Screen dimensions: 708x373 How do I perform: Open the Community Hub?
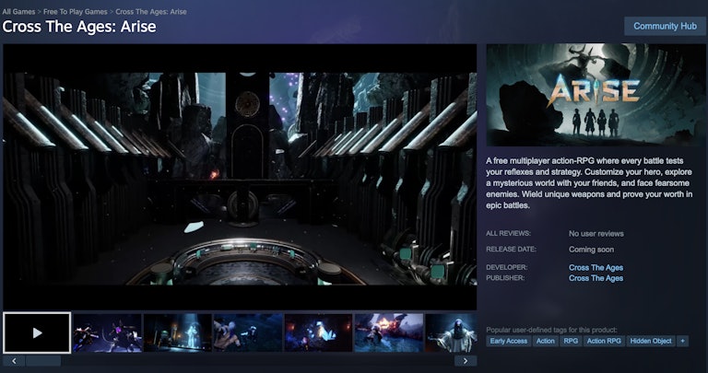click(x=665, y=26)
